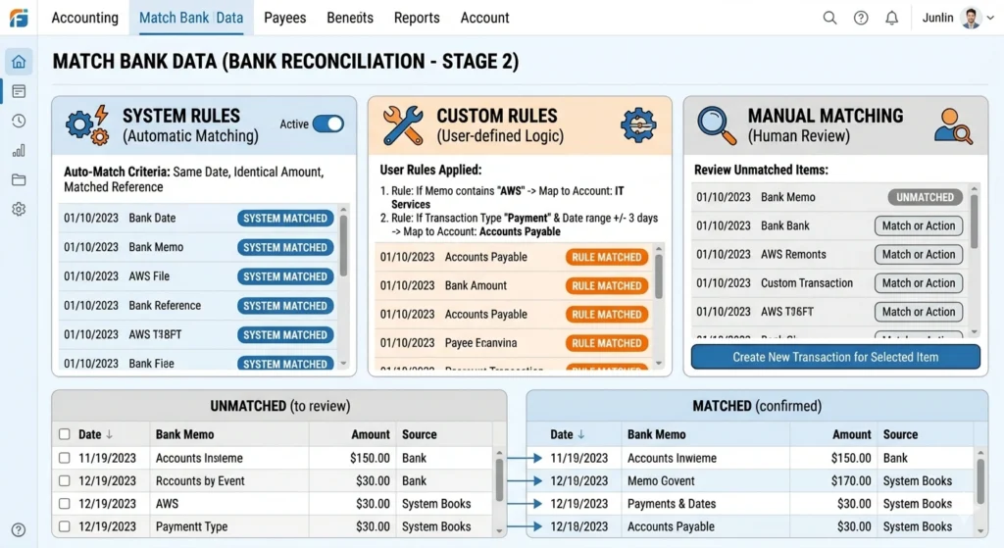
Task: Toggle the System Rules Active switch
Action: coord(328,125)
